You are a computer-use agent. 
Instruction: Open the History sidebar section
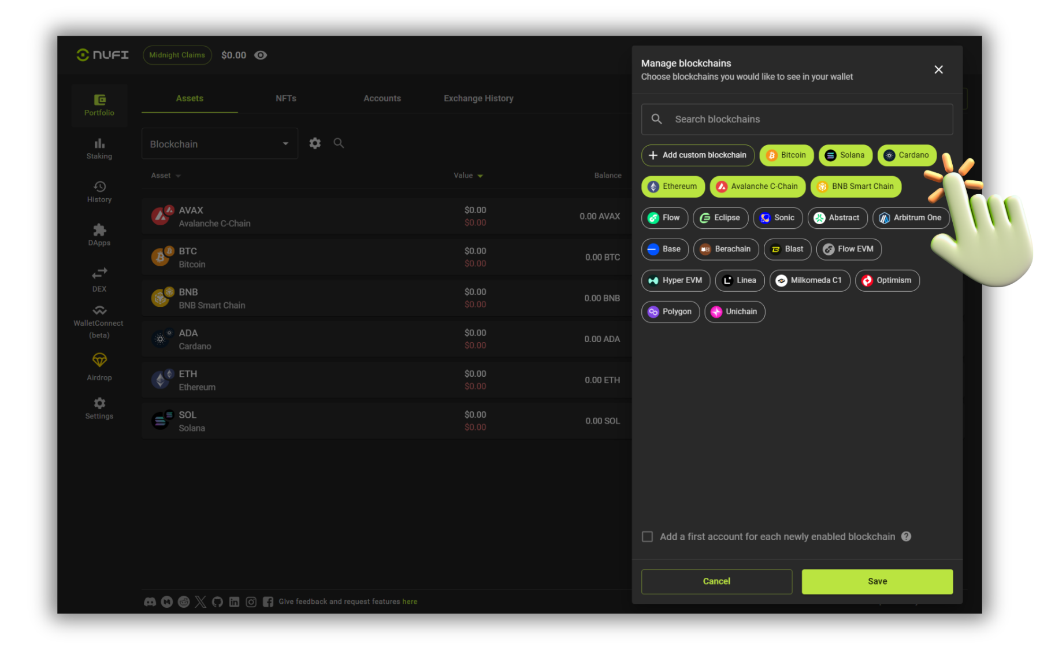(x=99, y=192)
